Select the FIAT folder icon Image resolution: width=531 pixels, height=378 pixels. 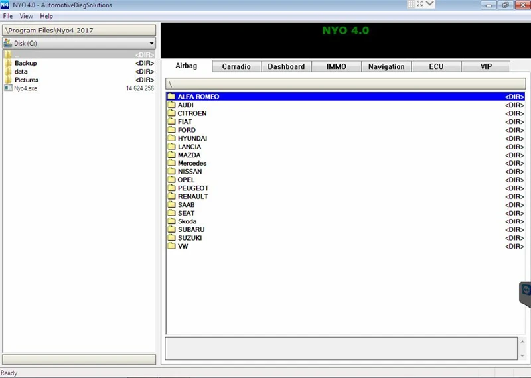[x=171, y=121]
